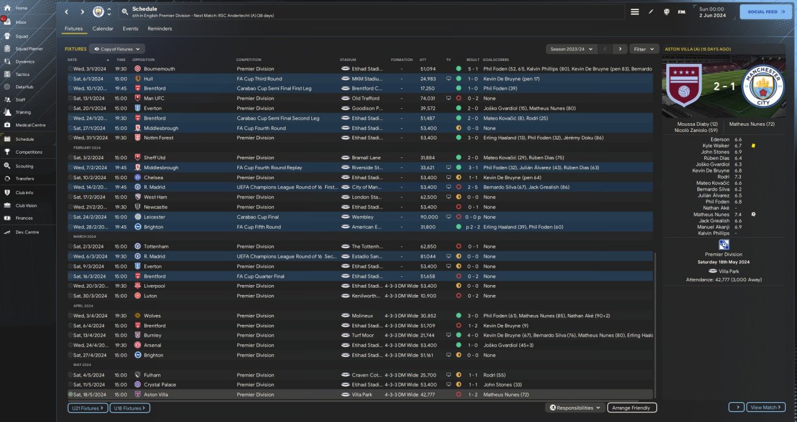Click the pencil edit icon in the top bar

click(x=651, y=12)
